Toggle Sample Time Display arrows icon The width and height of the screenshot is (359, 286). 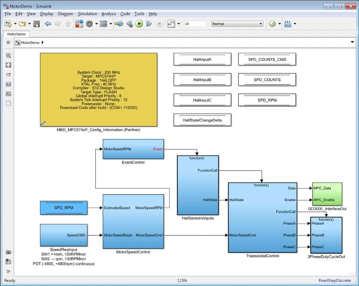point(8,75)
